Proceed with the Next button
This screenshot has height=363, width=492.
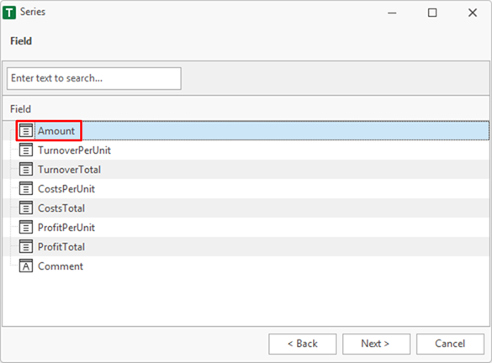pos(376,344)
